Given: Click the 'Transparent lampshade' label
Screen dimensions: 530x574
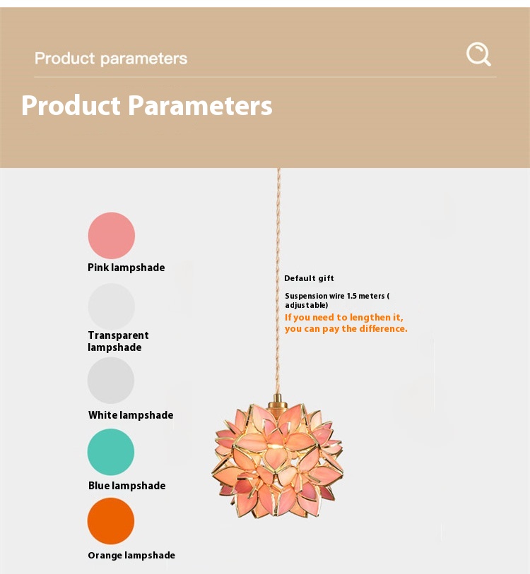Looking at the screenshot, I should tap(118, 341).
